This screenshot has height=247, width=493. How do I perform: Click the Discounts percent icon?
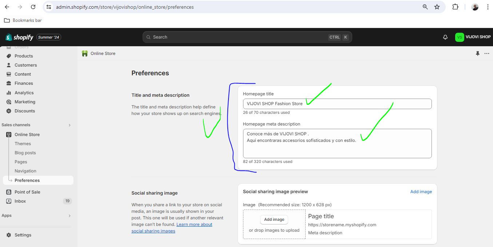click(9, 111)
